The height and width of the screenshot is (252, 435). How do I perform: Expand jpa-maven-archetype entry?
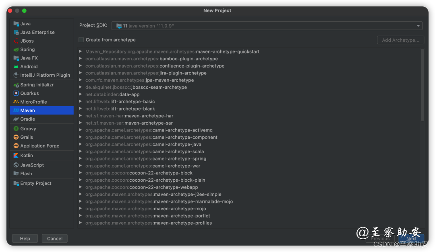(x=80, y=80)
